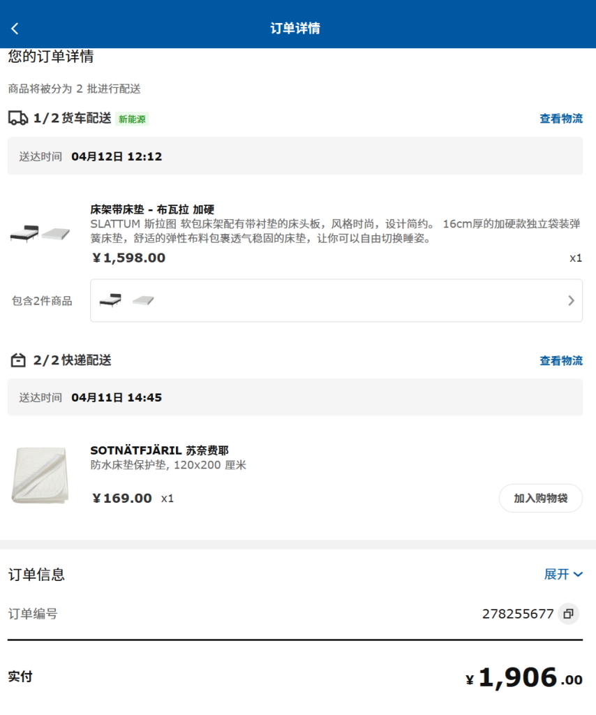Select order number 278255677 text
Image resolution: width=596 pixels, height=715 pixels.
(x=517, y=614)
